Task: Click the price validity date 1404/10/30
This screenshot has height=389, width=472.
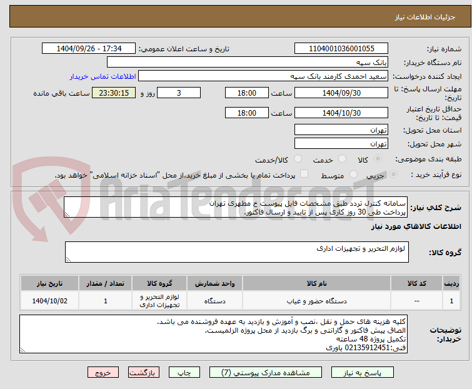Action: pos(341,113)
